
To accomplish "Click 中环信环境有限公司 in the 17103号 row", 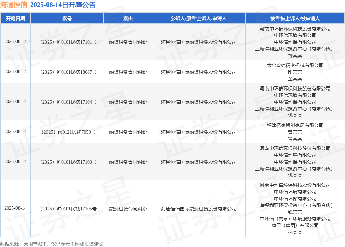I will click(x=295, y=155).
